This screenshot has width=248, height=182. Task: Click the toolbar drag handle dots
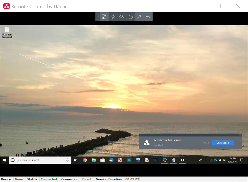pos(98,17)
